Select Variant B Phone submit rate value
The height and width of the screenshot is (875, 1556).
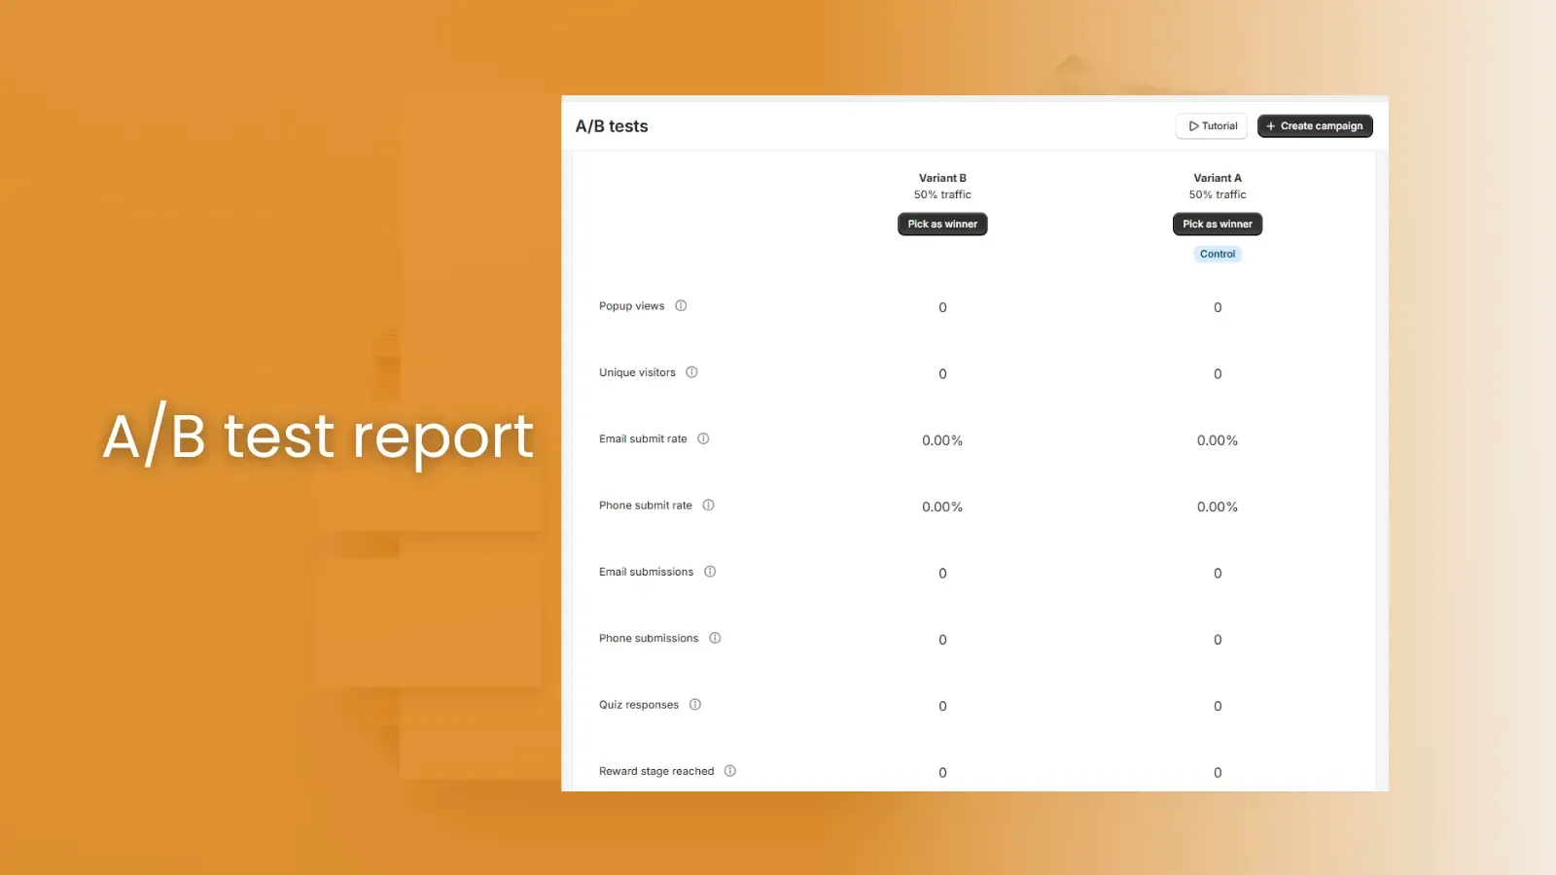tap(942, 507)
